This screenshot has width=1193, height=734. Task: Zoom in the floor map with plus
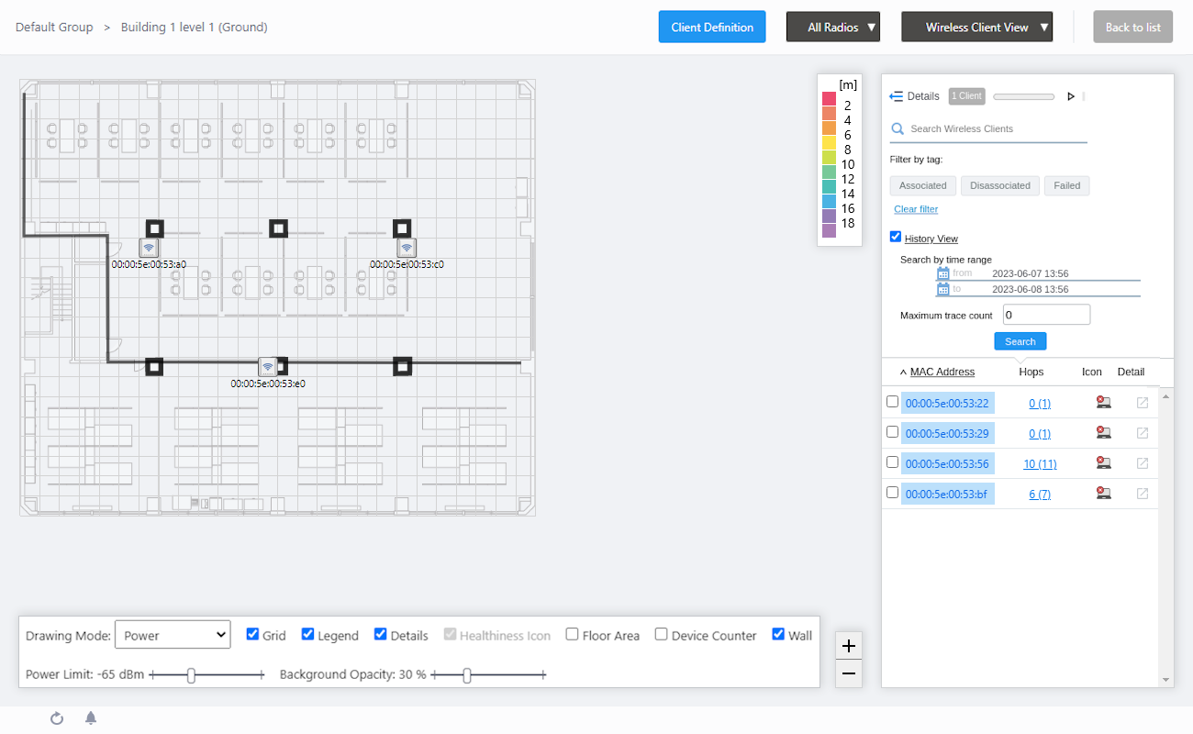(849, 646)
